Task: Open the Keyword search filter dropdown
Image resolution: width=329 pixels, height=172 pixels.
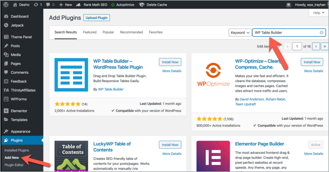Action: click(240, 32)
